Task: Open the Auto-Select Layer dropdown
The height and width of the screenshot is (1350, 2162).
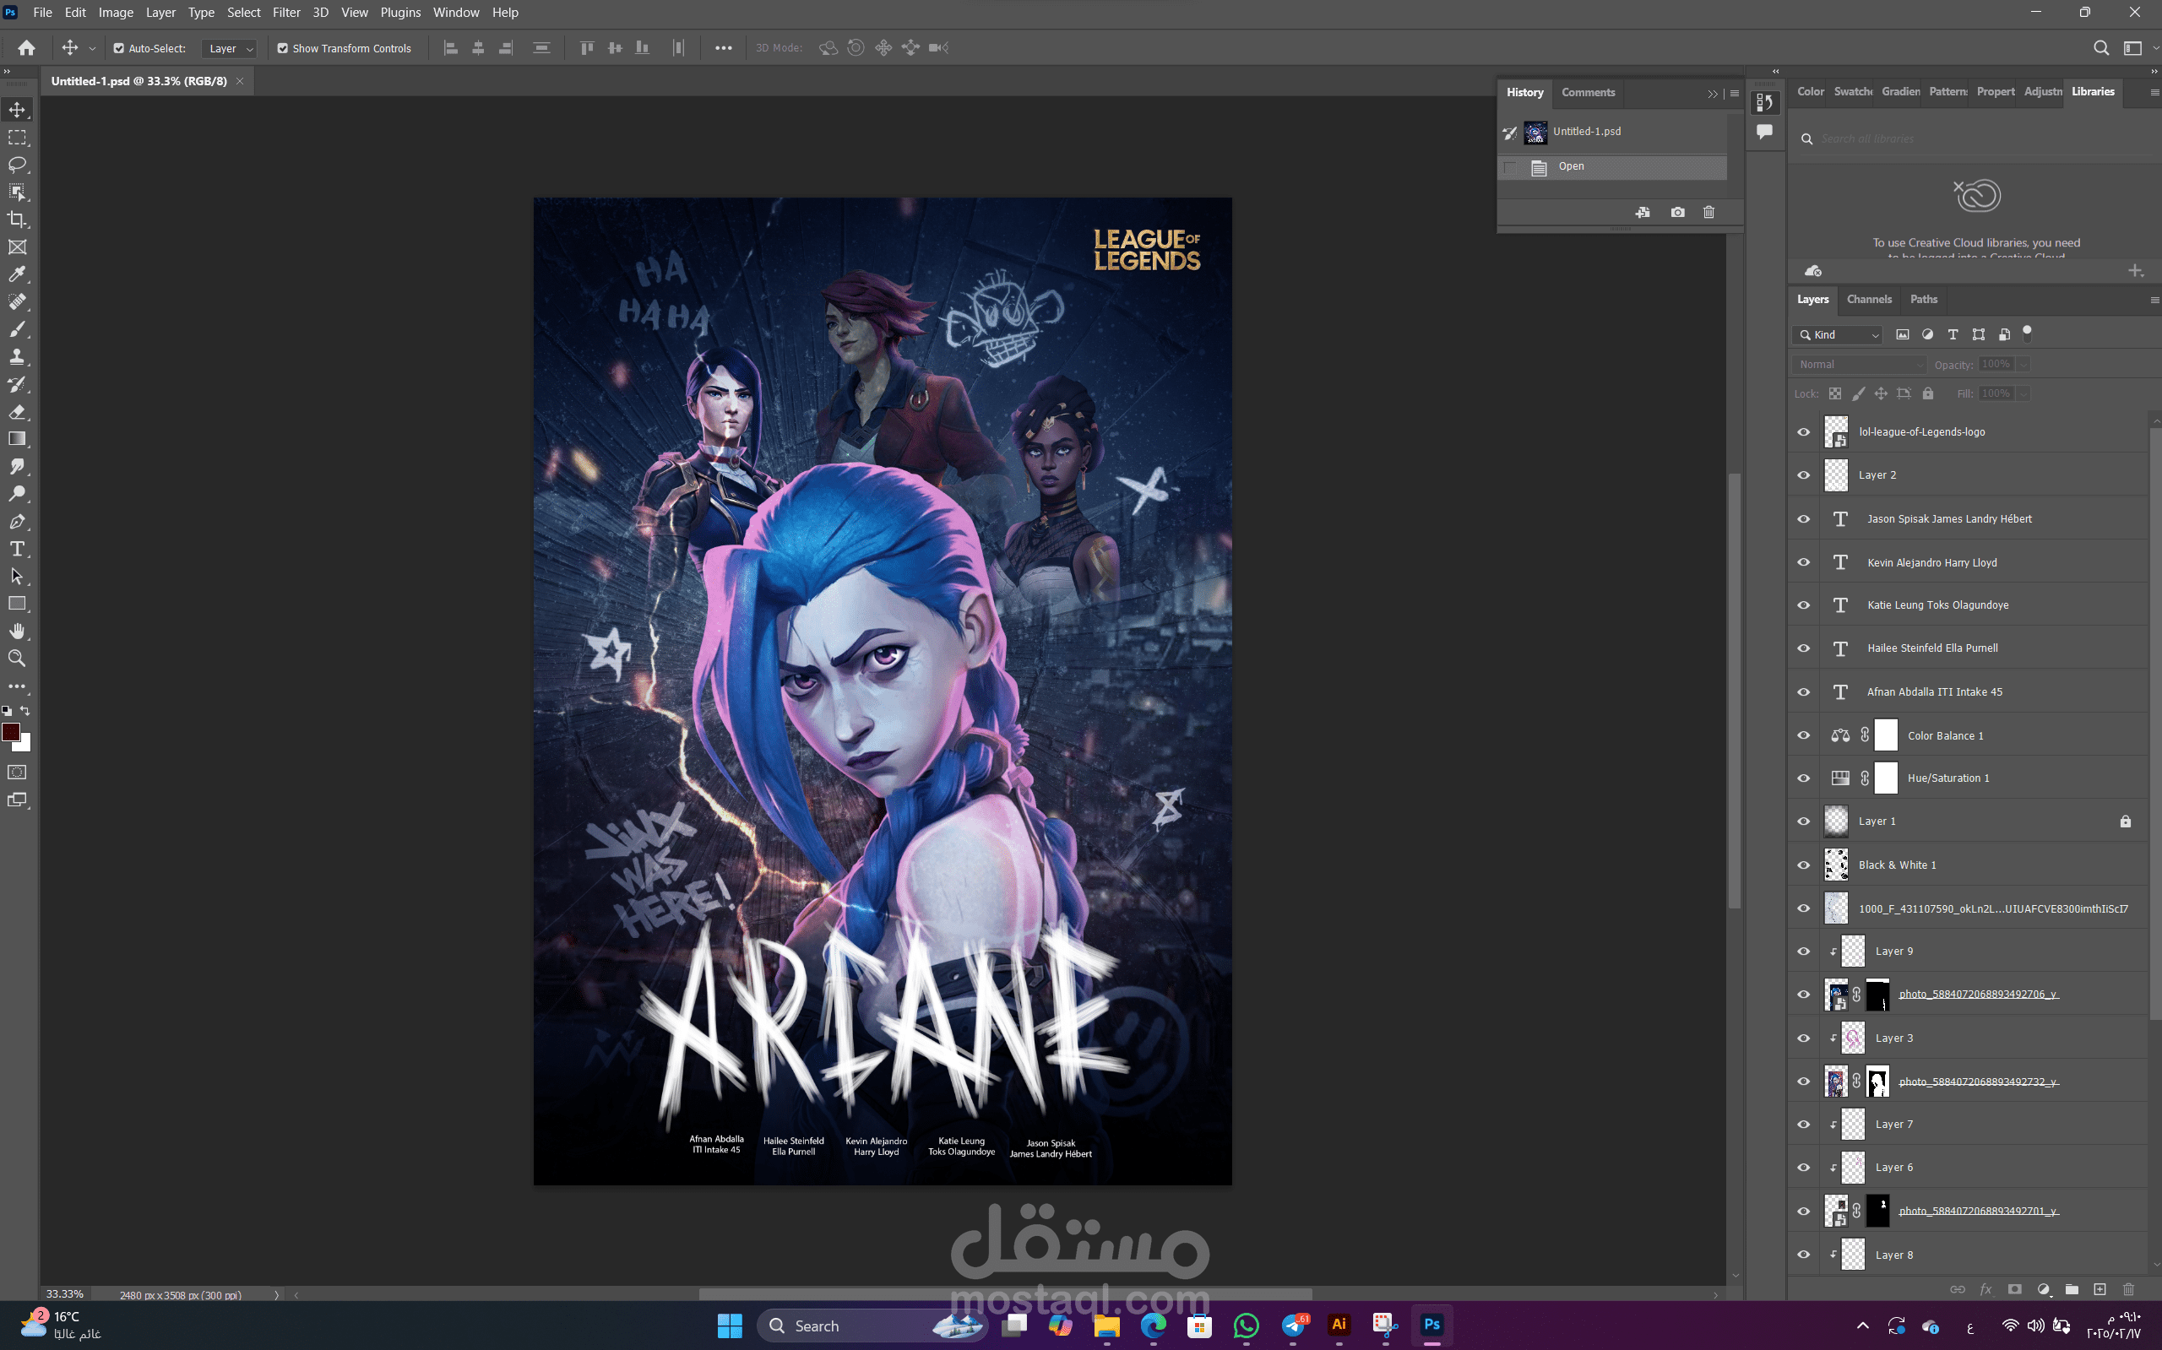Action: pos(230,48)
